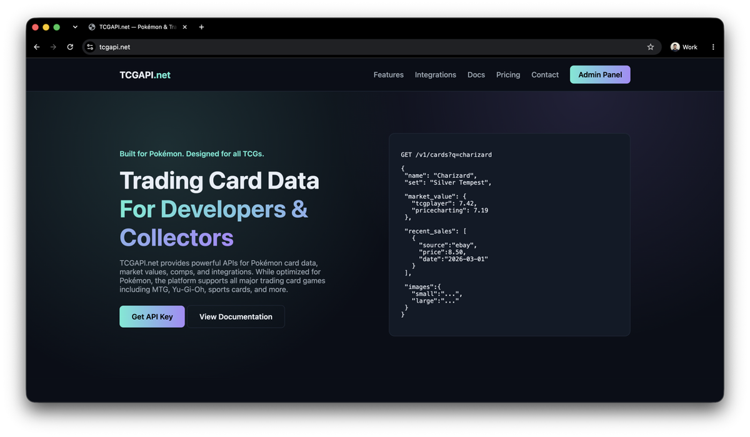Open the Pricing nav link
Screen dimensions: 750x437
point(508,75)
